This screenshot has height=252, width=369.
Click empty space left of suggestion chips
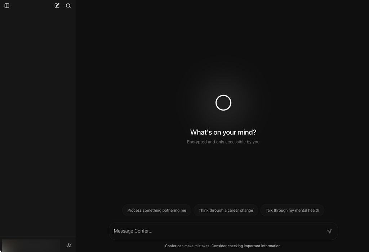click(97, 211)
